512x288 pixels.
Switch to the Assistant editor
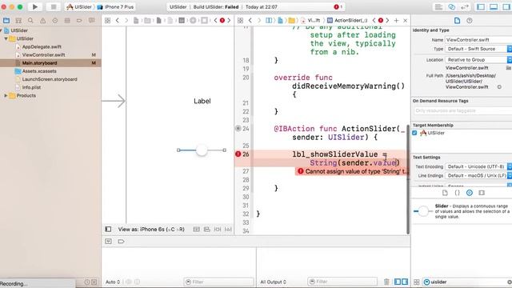coord(451,7)
